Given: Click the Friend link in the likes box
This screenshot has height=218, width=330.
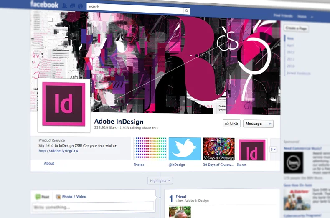Looking at the screenshot, I should coord(181,197).
